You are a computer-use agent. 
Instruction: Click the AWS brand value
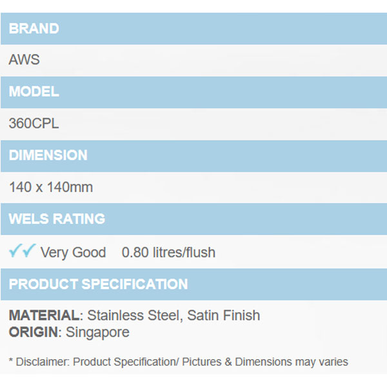25,60
